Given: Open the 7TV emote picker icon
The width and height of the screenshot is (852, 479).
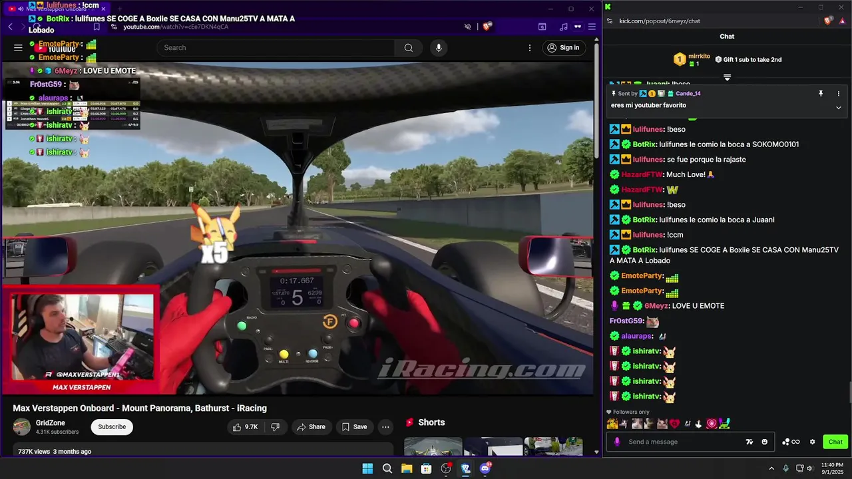Looking at the screenshot, I should [749, 442].
